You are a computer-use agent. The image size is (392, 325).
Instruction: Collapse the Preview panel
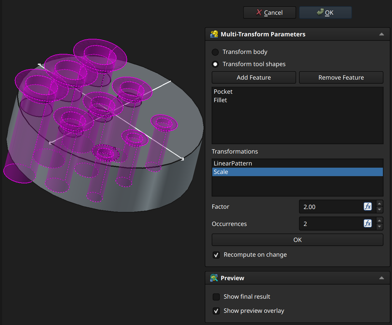(x=381, y=278)
